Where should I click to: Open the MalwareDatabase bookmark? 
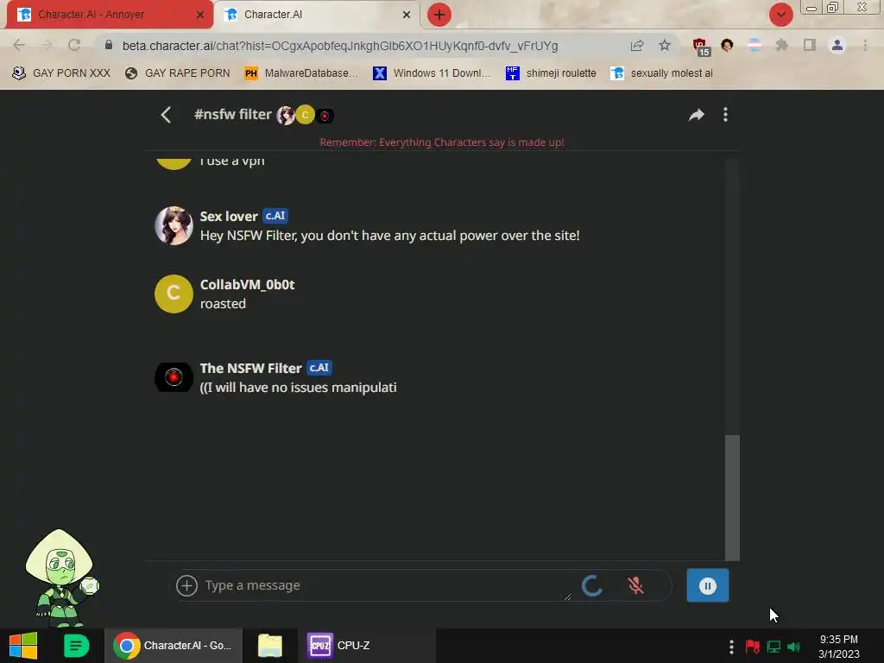click(x=301, y=73)
